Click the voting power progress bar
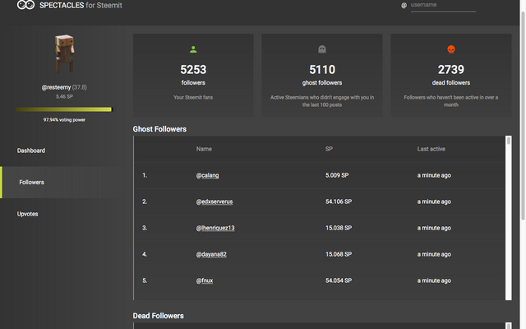This screenshot has width=526, height=329. coord(64,109)
